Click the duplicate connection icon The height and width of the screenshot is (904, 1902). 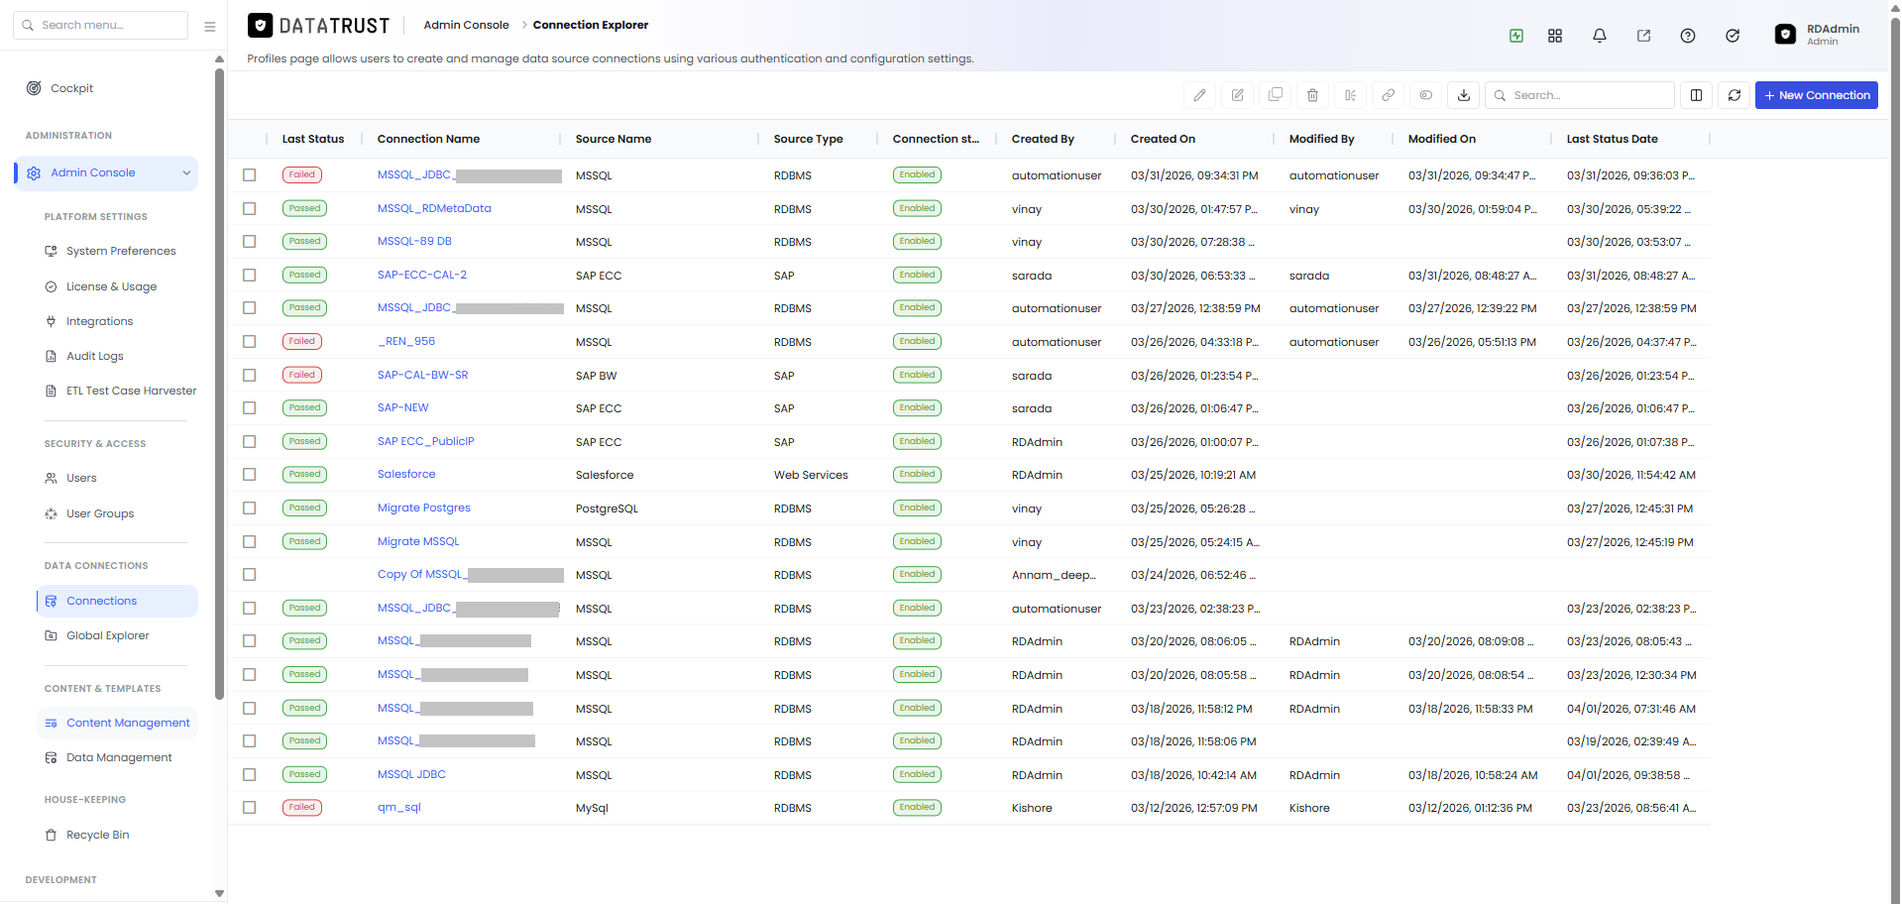tap(1275, 95)
